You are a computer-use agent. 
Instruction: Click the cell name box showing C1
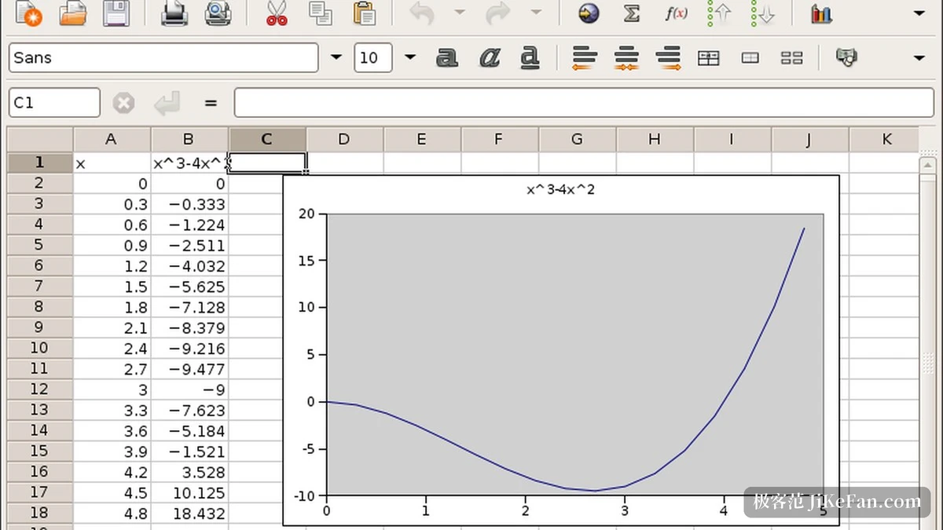tap(54, 103)
